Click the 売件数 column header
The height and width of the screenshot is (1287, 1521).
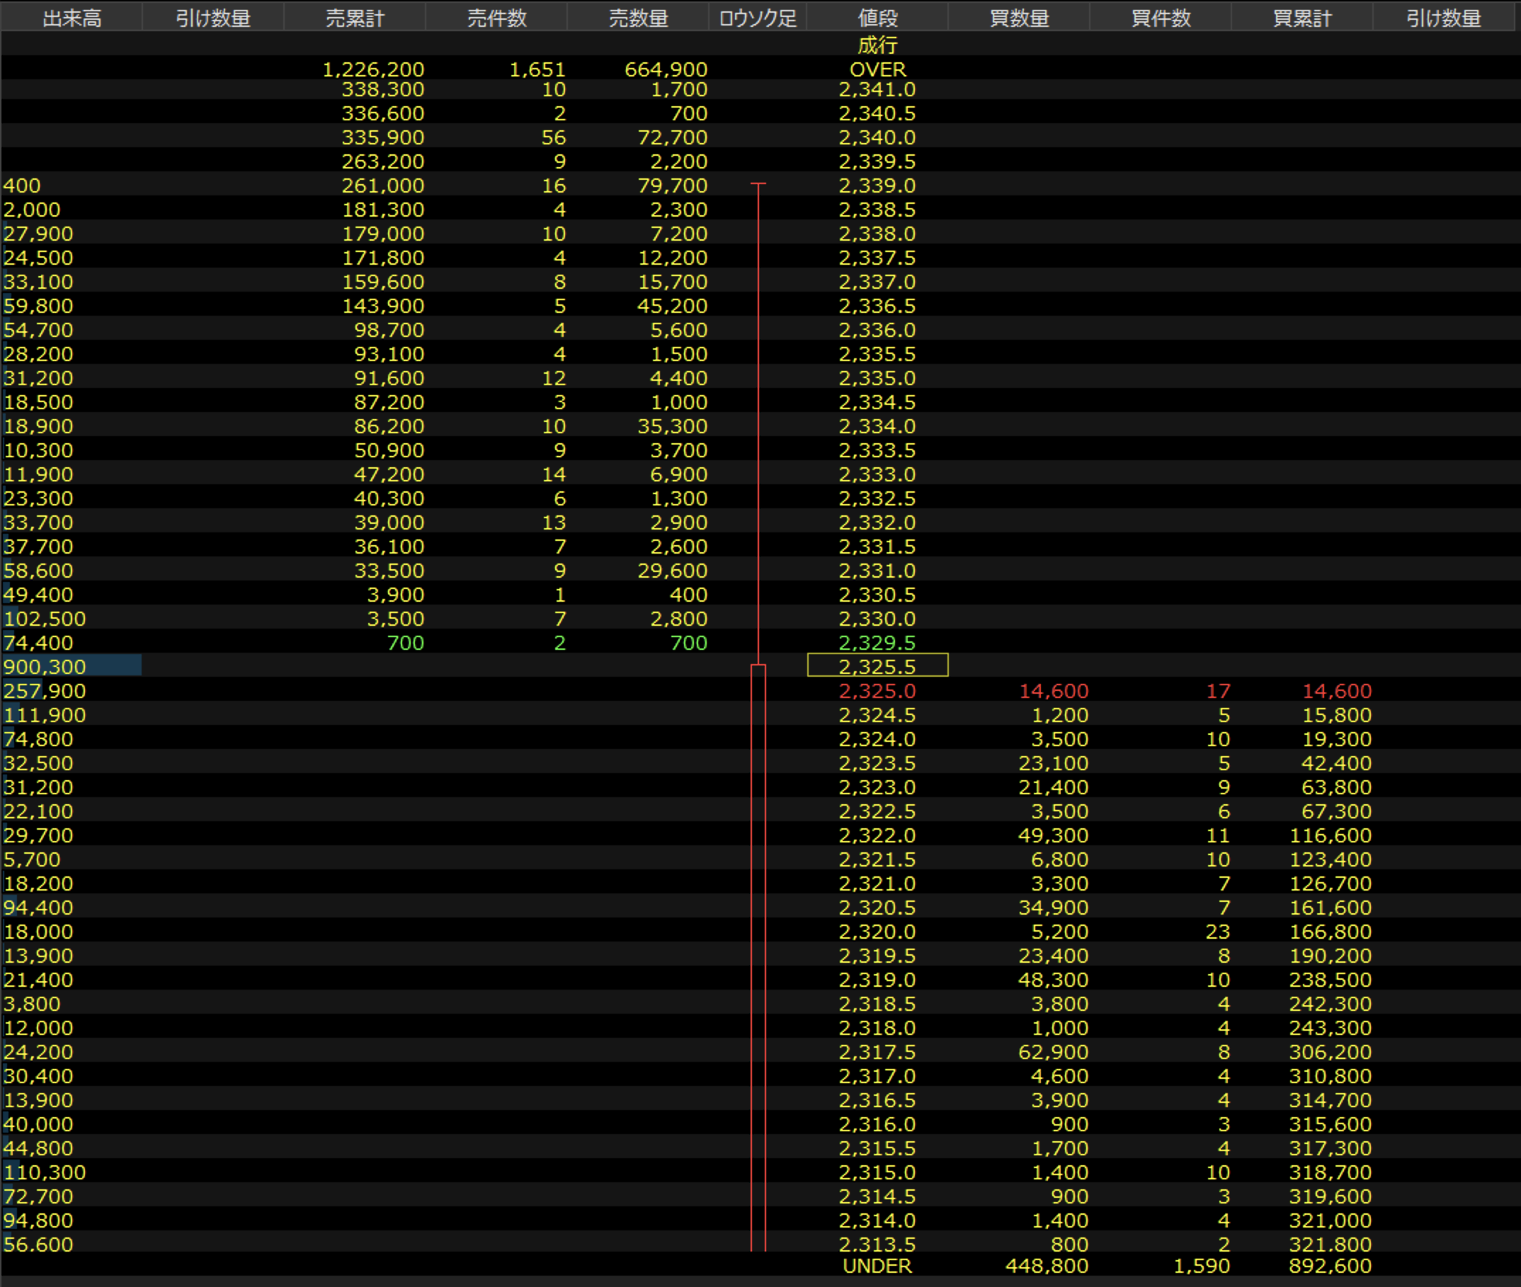click(x=496, y=18)
